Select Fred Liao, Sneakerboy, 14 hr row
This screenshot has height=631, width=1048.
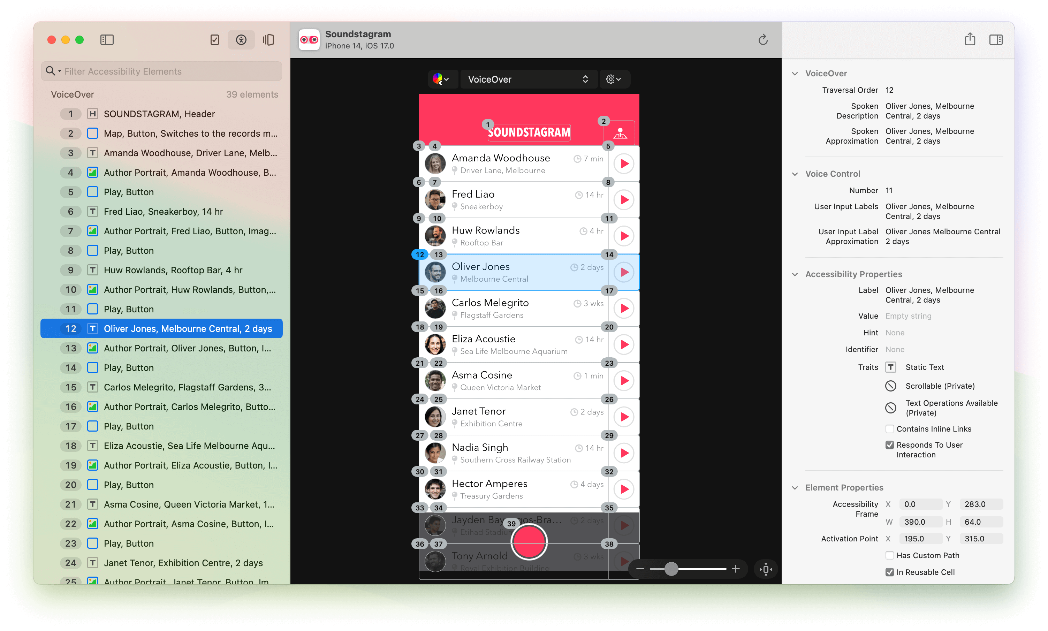click(x=161, y=212)
